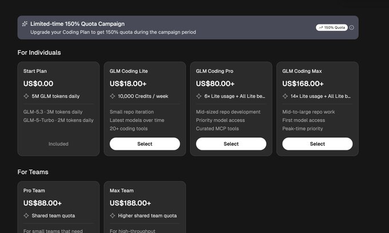Click the 'Upgrade your Coding Plan' campaign description
This screenshot has width=389, height=233.
tap(113, 32)
